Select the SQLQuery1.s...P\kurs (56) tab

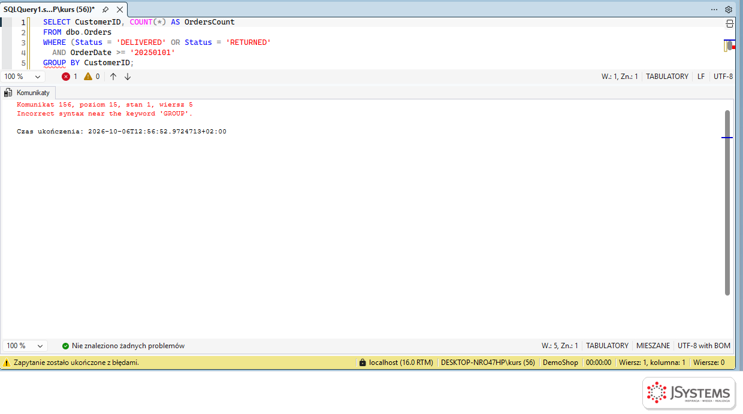(49, 10)
